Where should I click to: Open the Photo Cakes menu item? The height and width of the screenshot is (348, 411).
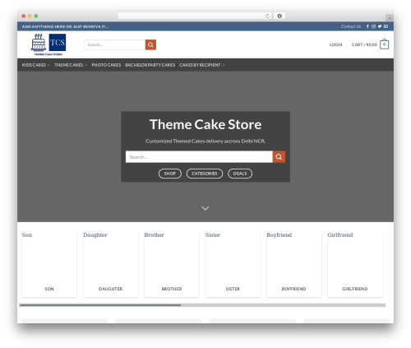click(106, 65)
